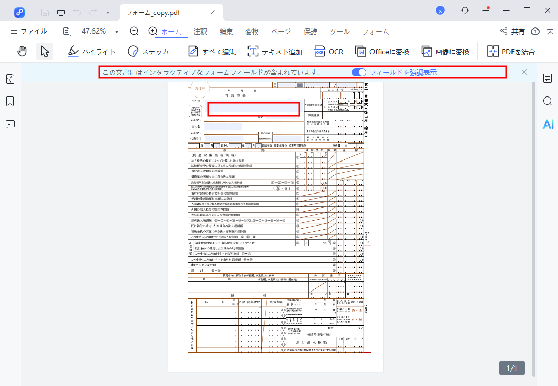558x386 pixels.
Task: Open the comments panel icon
Action: [10, 124]
